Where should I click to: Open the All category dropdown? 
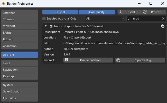click(104, 18)
